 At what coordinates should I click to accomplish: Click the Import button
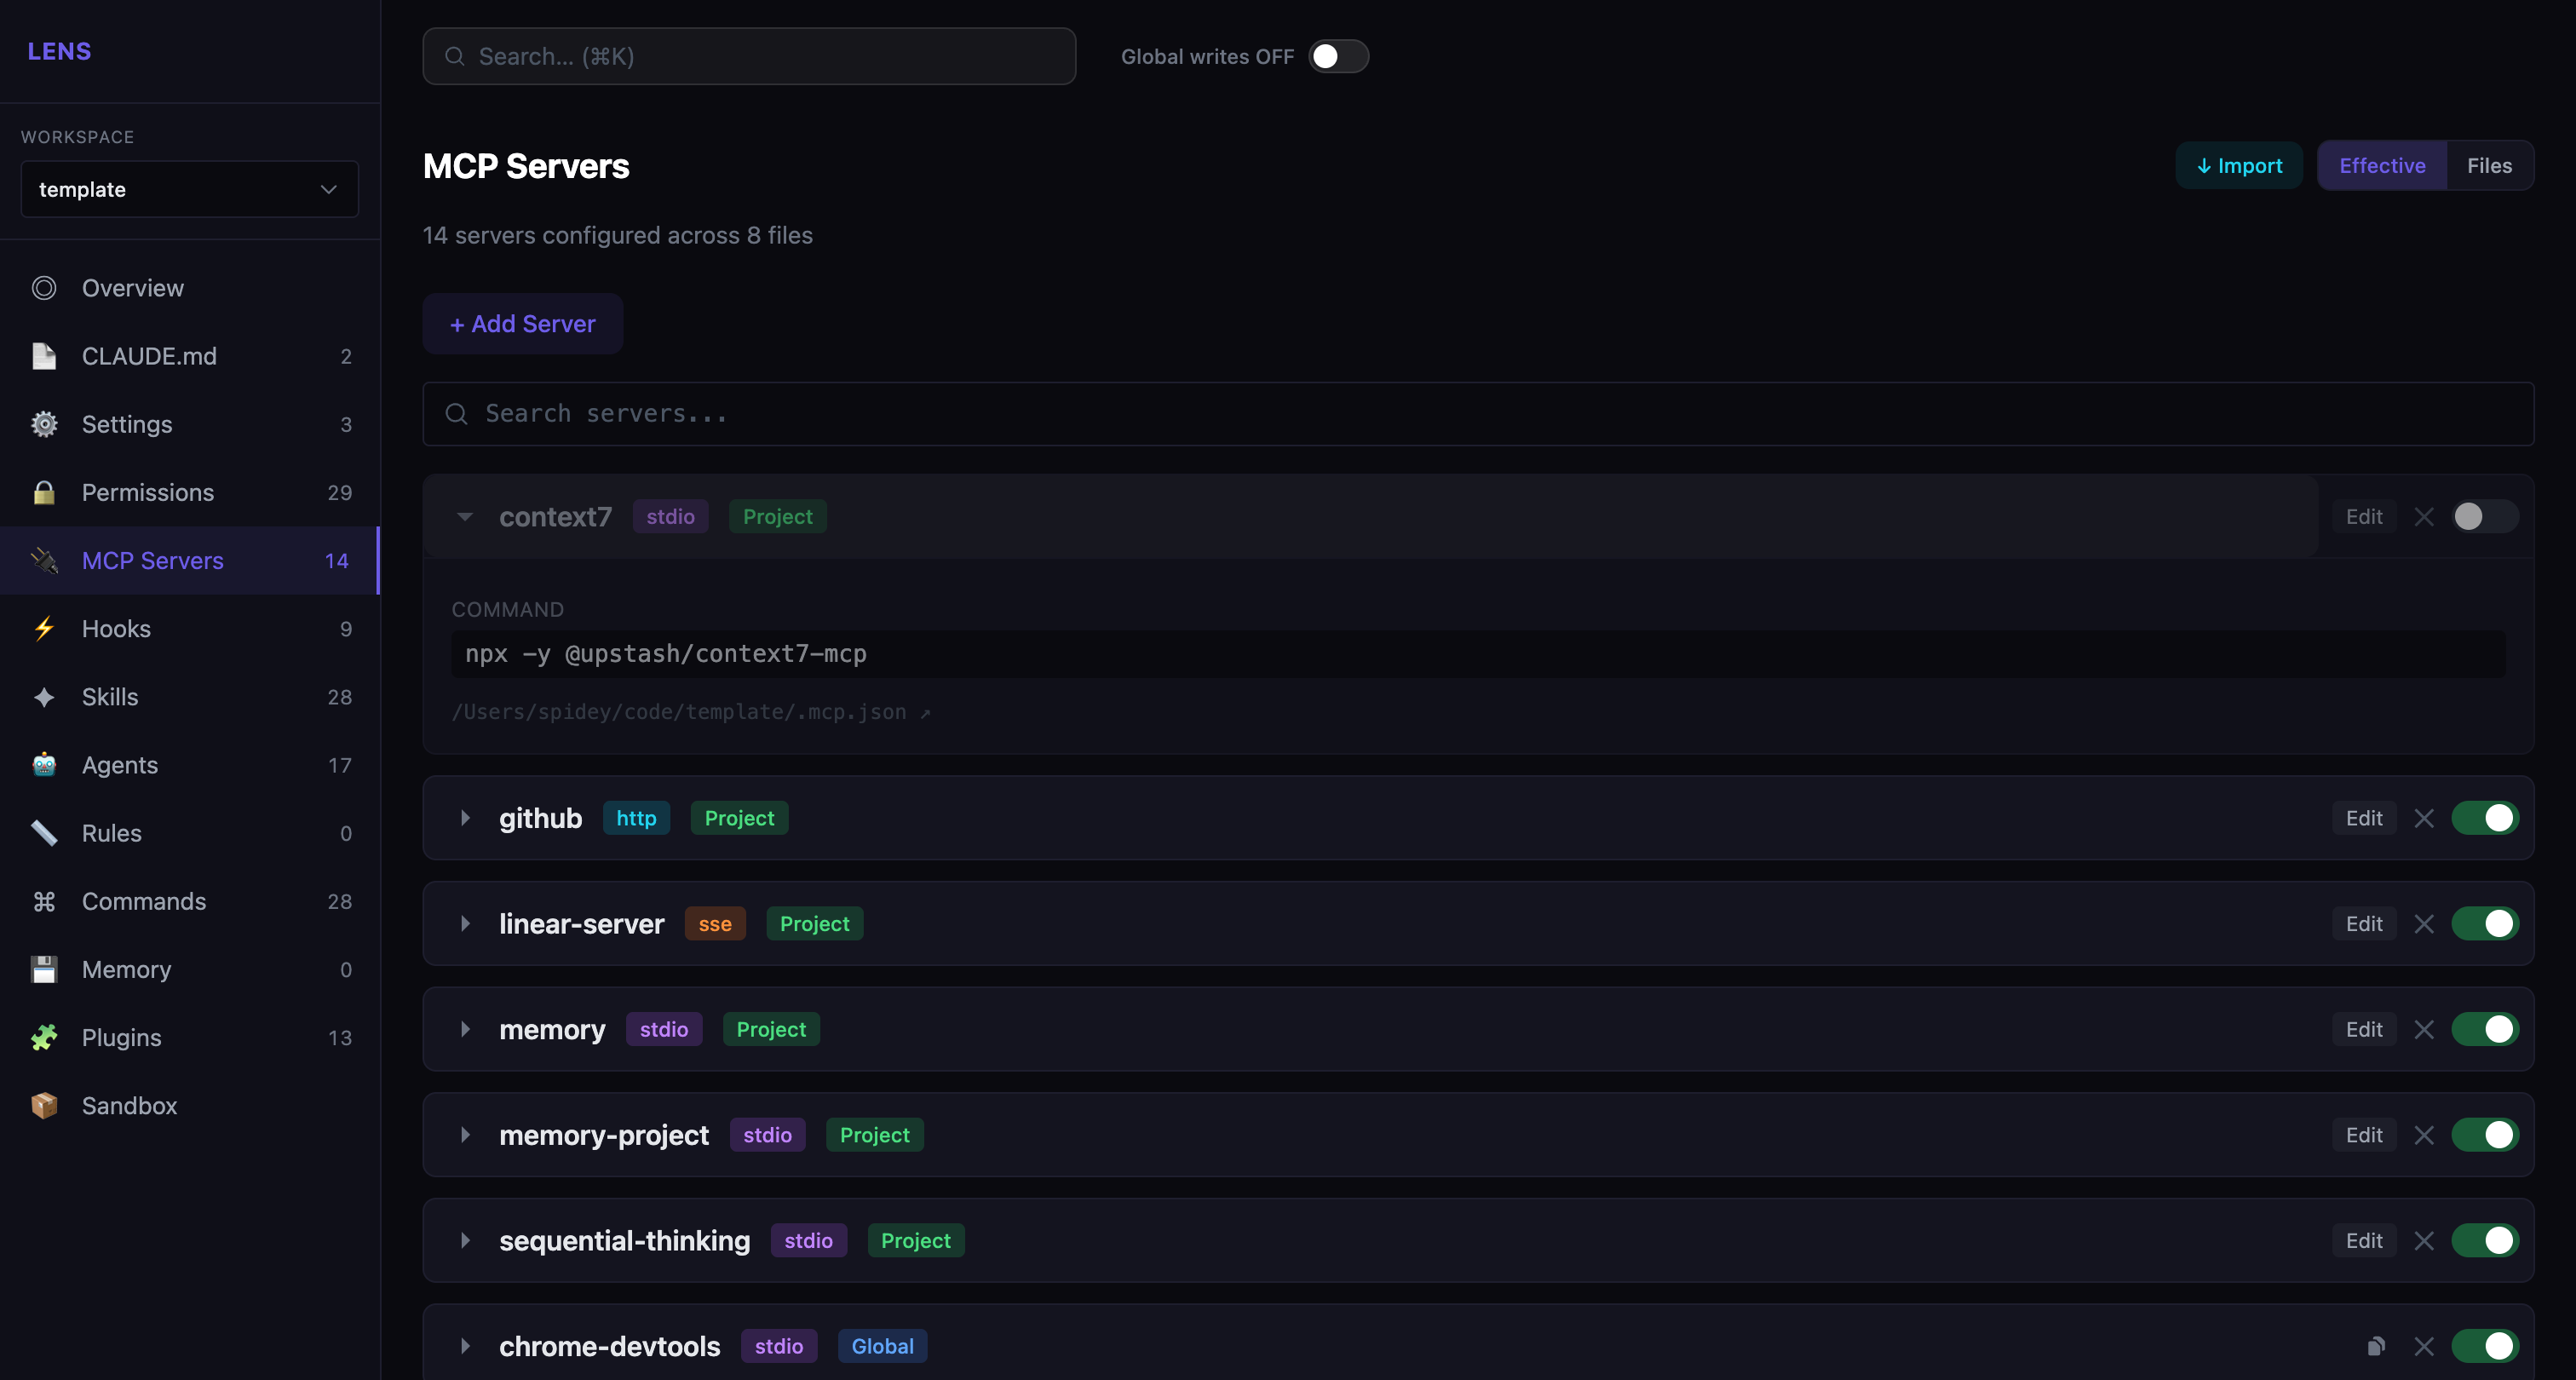2239,165
